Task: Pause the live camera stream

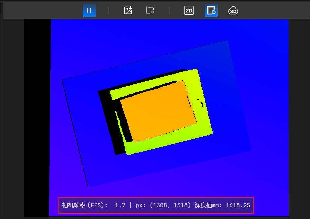Action: pyautogui.click(x=89, y=11)
